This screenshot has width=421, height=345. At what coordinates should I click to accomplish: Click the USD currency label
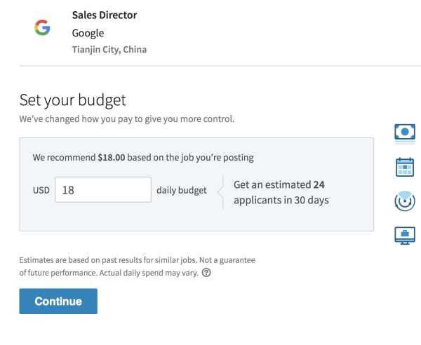click(x=41, y=190)
